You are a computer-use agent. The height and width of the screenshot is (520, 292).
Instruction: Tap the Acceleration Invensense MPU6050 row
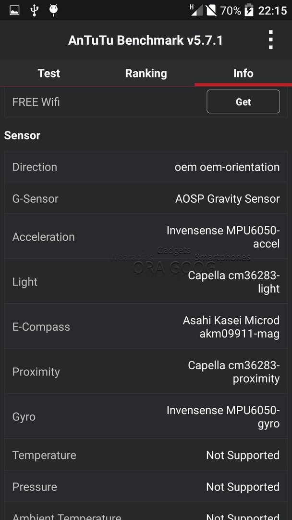tap(146, 236)
